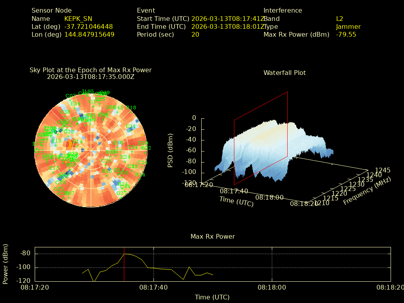This screenshot has width=404, height=303.
Task: Select the C11 satellite marker
Action: point(131,131)
